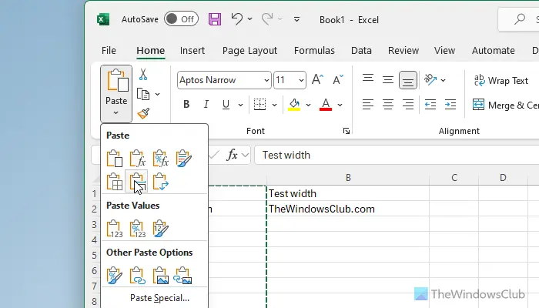Switch to the Page Layout tab
The image size is (539, 308).
pos(249,51)
